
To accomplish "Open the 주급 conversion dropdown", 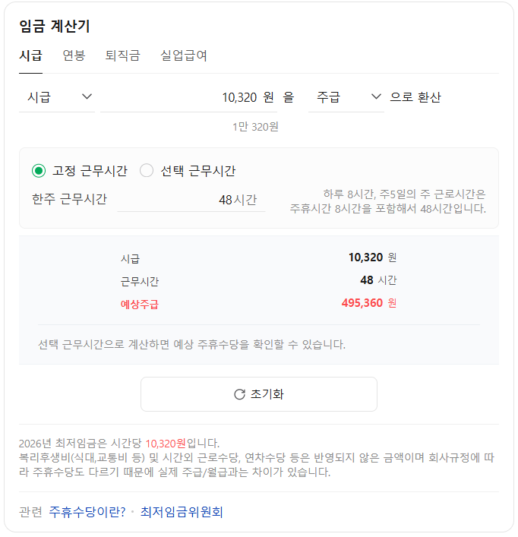I will point(346,97).
